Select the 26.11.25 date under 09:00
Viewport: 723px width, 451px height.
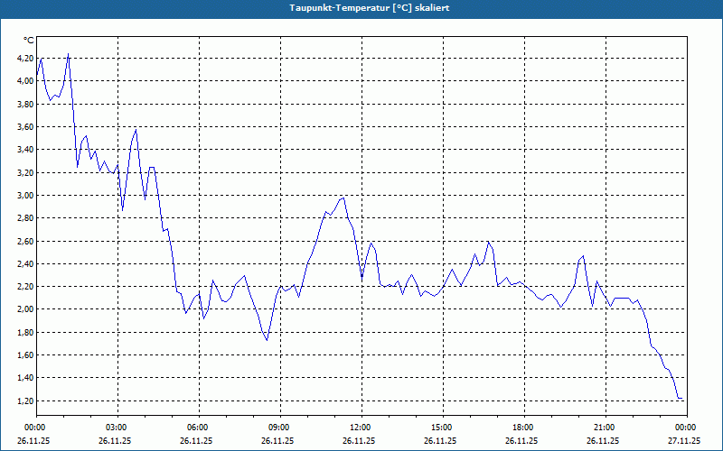[277, 440]
